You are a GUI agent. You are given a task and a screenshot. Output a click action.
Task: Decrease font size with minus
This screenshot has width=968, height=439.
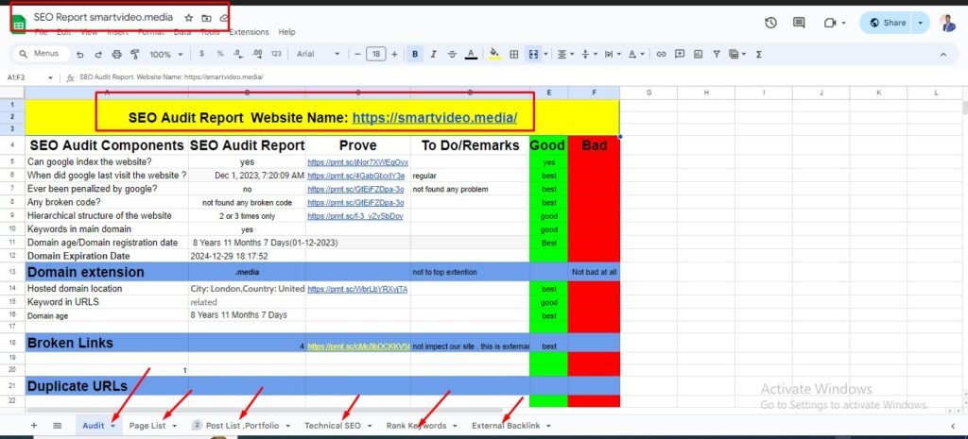356,54
